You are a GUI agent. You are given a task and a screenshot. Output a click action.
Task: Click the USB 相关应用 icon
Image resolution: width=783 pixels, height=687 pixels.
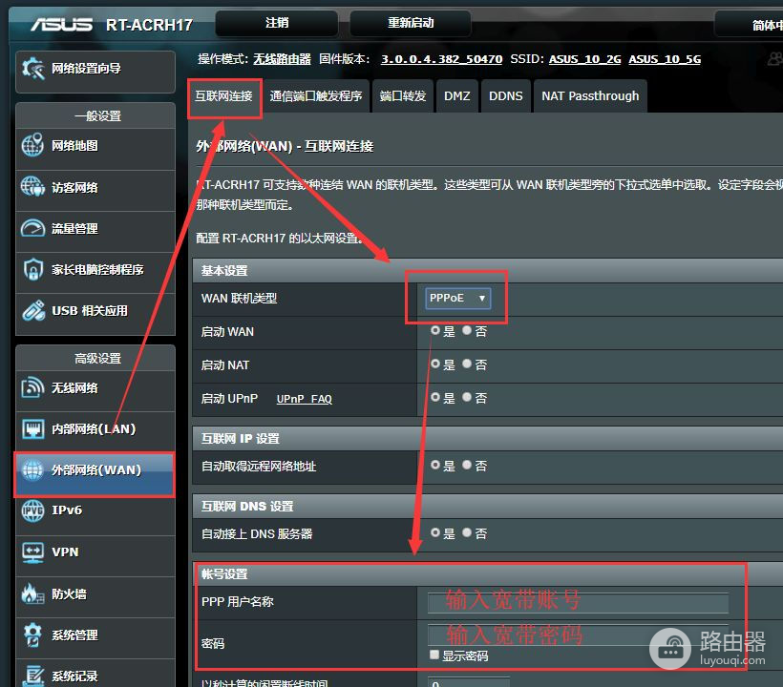click(x=32, y=310)
